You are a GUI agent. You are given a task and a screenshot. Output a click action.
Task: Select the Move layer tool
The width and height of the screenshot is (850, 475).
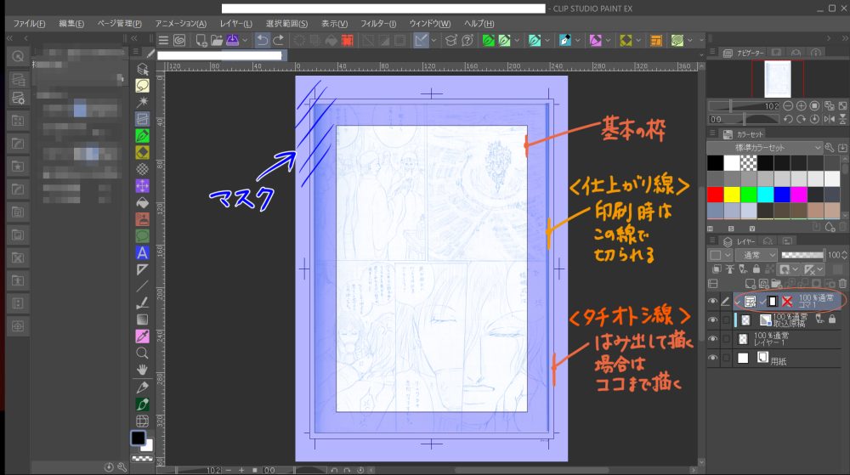point(142,186)
